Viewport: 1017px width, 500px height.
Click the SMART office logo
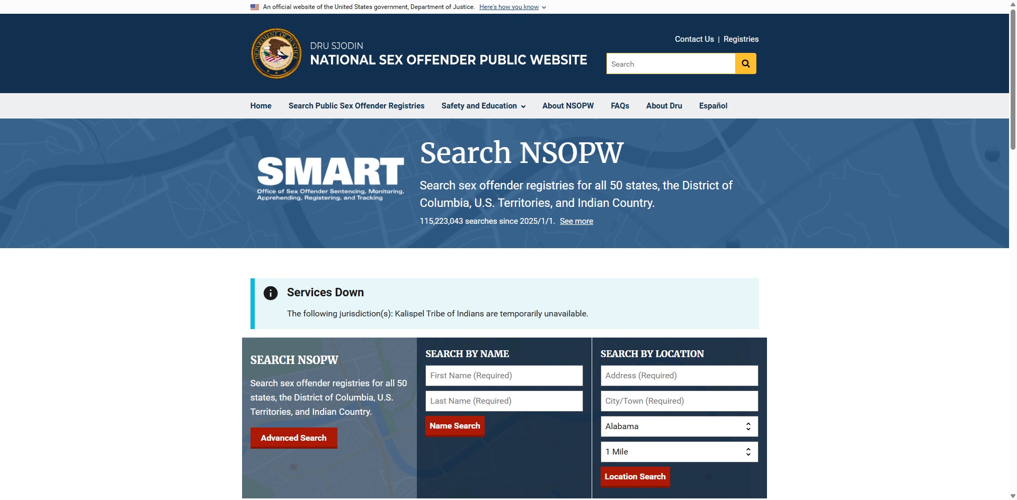click(x=331, y=178)
